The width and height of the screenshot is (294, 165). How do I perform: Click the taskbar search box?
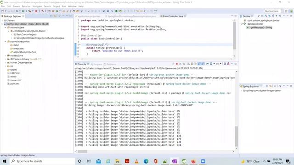click(42, 161)
